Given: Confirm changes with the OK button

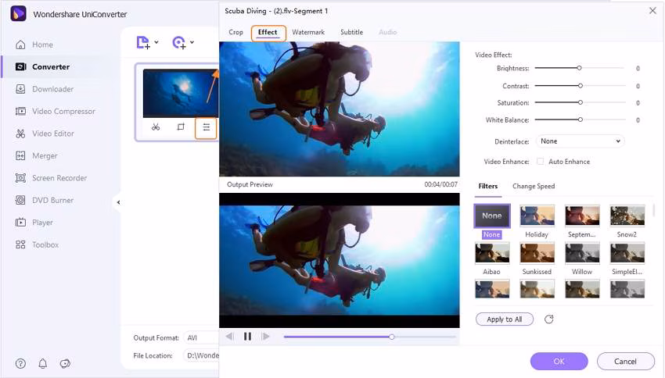Looking at the screenshot, I should click(559, 361).
